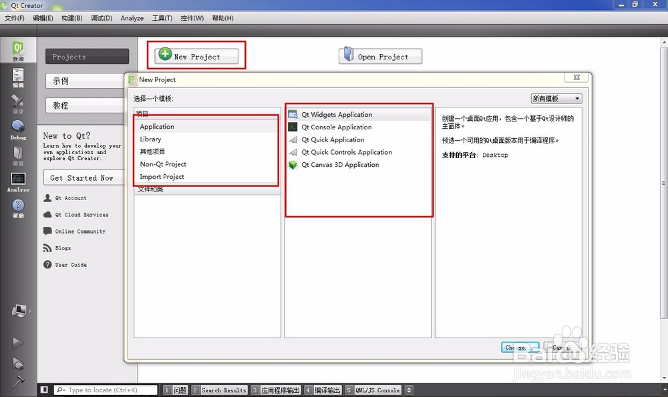Click the welcome page vertical scrollbar
Viewport: 668px width, 397px height.
tap(664, 183)
